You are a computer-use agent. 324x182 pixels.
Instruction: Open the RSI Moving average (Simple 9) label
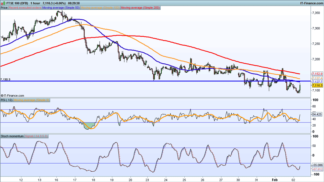coord(31,100)
